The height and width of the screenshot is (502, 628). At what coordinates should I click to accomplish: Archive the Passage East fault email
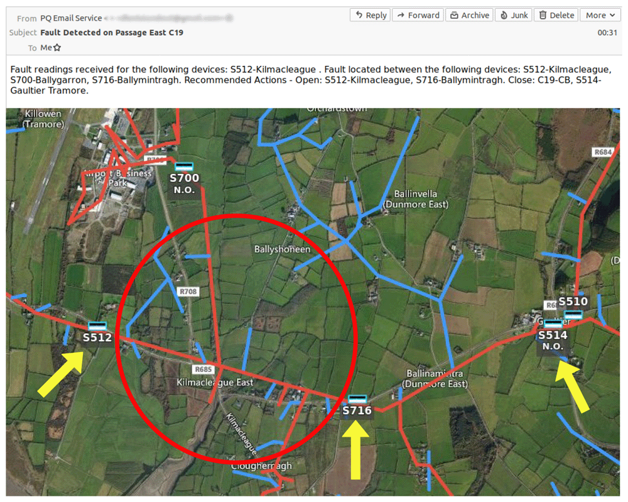tap(469, 15)
